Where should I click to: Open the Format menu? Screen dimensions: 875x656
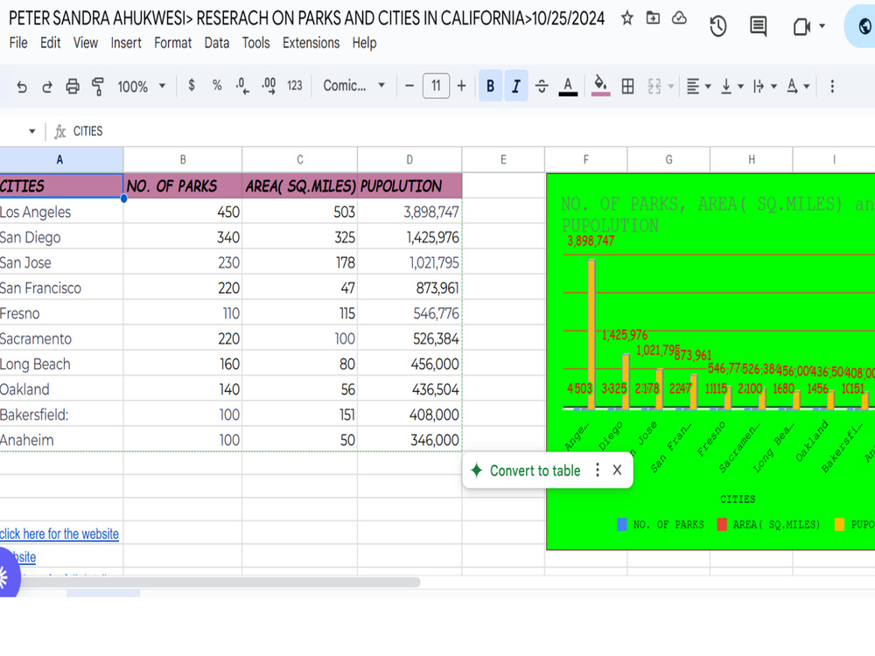click(172, 43)
